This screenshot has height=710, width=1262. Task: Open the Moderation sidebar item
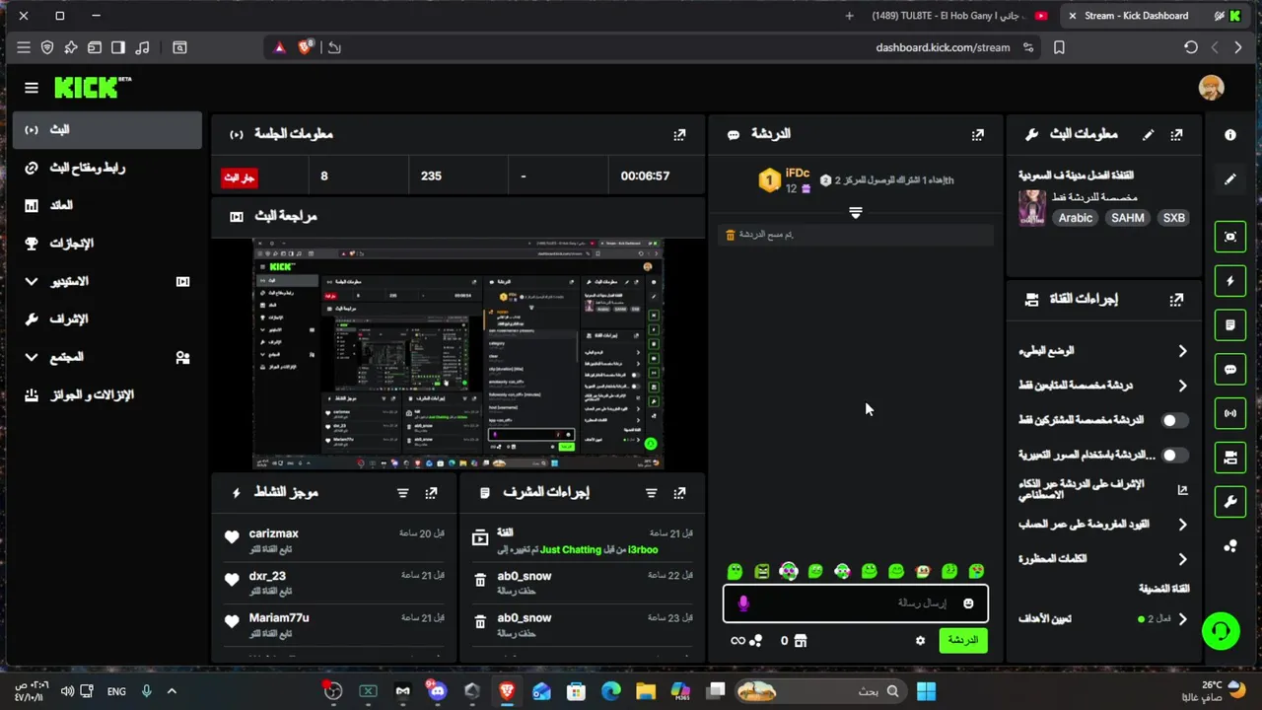point(106,319)
